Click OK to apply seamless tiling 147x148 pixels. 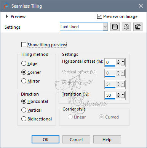pos(45,140)
